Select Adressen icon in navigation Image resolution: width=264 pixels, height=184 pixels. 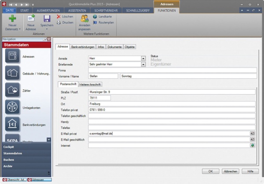(12, 56)
